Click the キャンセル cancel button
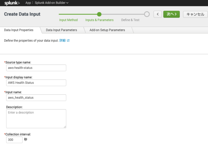 pos(195,14)
